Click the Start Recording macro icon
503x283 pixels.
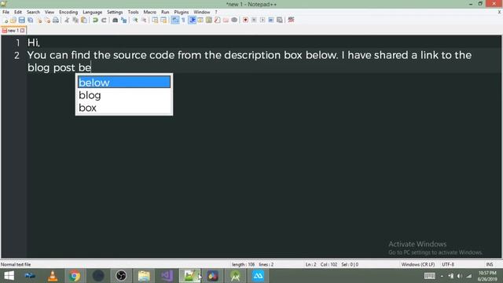click(245, 20)
